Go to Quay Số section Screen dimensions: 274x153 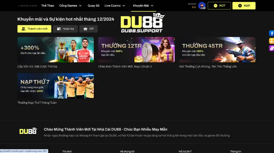pyautogui.click(x=93, y=5)
